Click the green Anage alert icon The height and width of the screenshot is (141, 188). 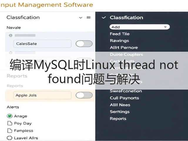pos(10,116)
